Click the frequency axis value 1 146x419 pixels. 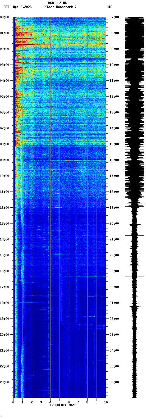(22, 402)
